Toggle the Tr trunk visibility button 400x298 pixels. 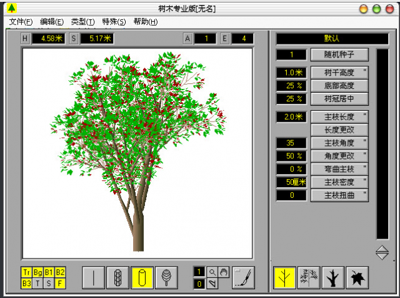(26, 272)
